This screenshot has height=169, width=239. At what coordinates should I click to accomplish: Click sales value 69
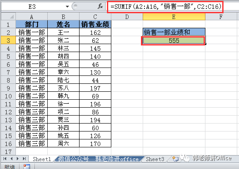(x=95, y=96)
